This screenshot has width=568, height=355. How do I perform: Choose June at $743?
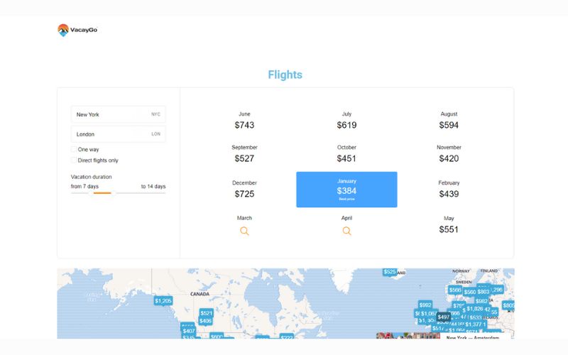(244, 121)
